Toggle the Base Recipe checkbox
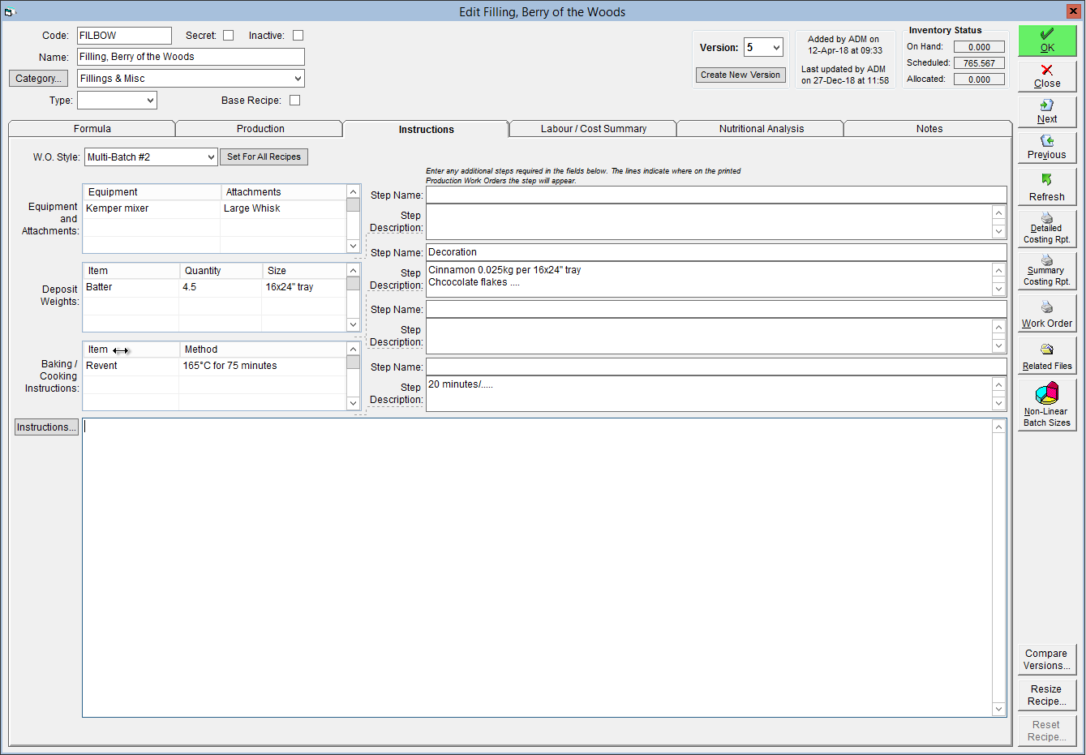Image resolution: width=1086 pixels, height=755 pixels. 295,100
